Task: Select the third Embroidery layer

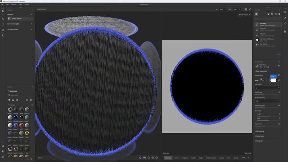Action: (268, 35)
